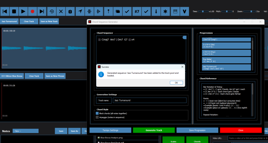Click the X icon in top toolbar

(x=61, y=11)
